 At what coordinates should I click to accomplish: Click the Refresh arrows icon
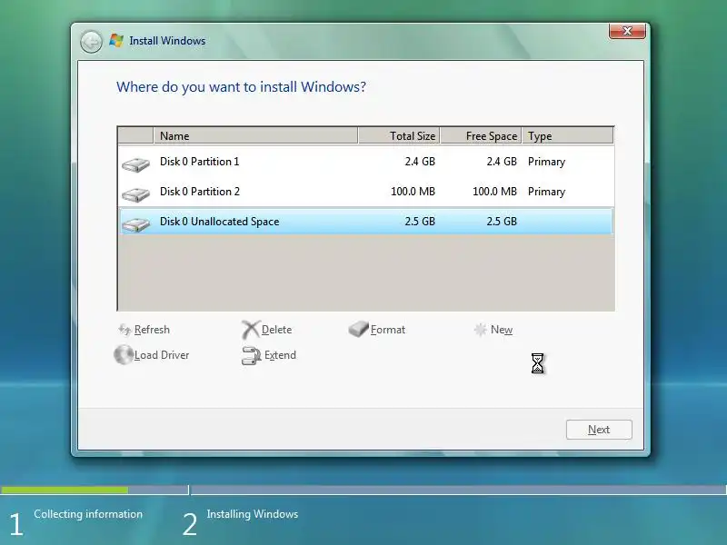[124, 330]
